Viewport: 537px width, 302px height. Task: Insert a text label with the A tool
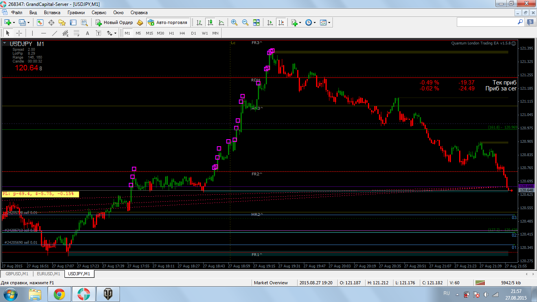click(87, 33)
